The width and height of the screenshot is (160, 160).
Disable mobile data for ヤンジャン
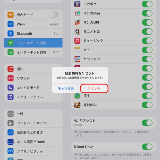[x=147, y=59]
